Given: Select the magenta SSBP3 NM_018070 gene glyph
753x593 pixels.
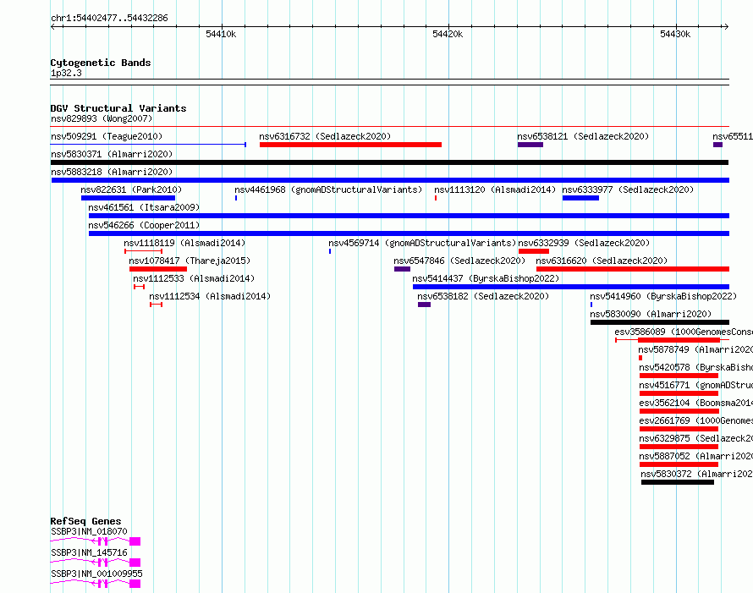Looking at the screenshot, I should [96, 541].
